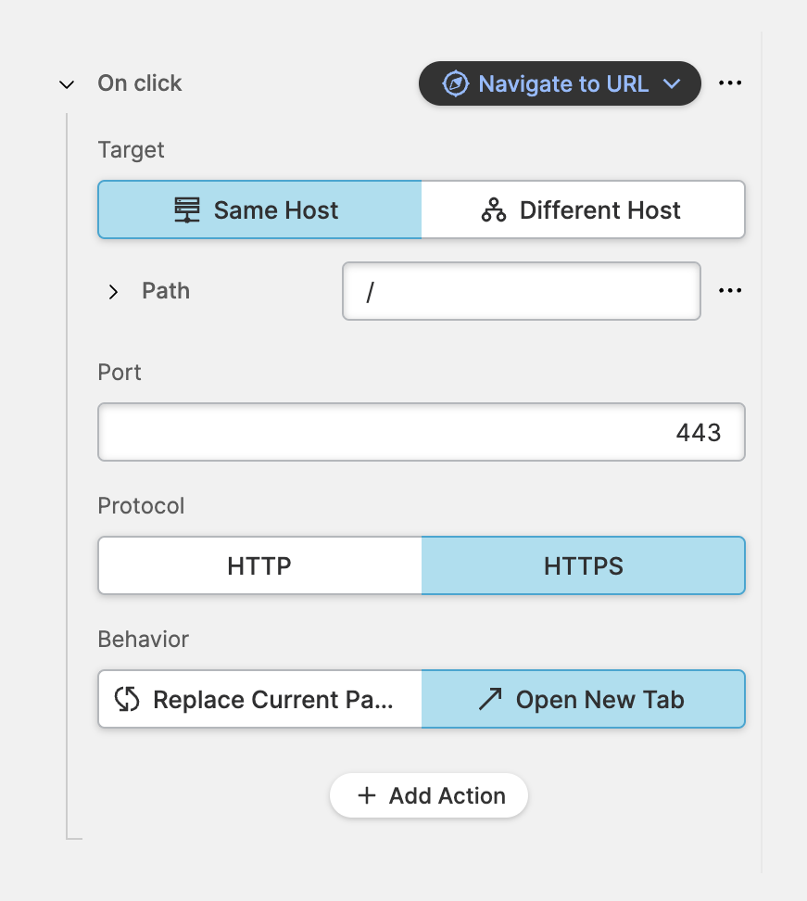The image size is (807, 901).
Task: Click the plus icon in Add Action
Action: coord(367,795)
